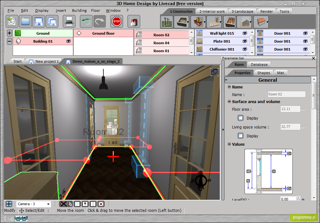Screen dimensions: 320x223
Task: Save the project with the floppy disk icon
Action: click(x=39, y=21)
